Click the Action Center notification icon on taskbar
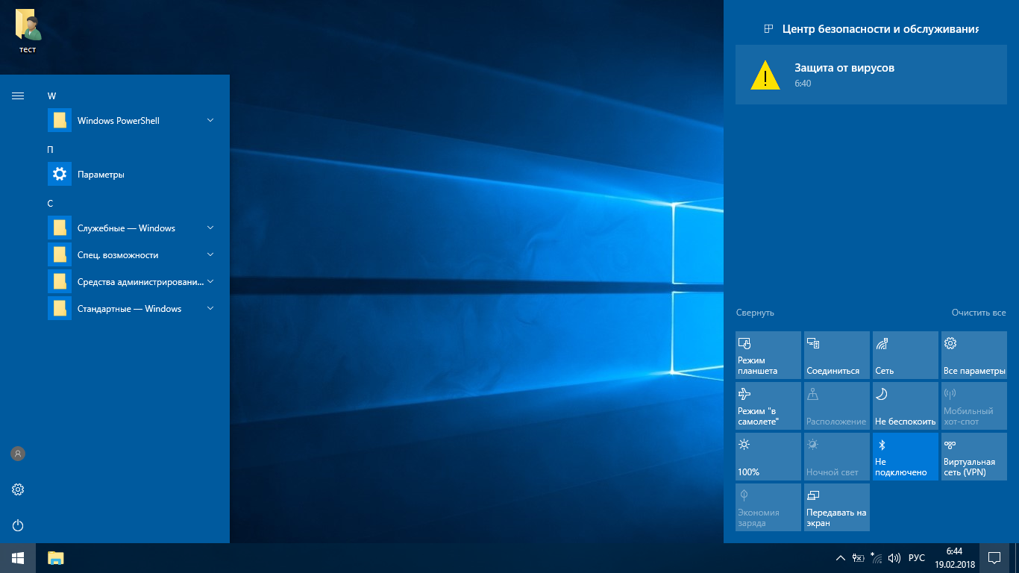The image size is (1019, 573). pos(994,558)
